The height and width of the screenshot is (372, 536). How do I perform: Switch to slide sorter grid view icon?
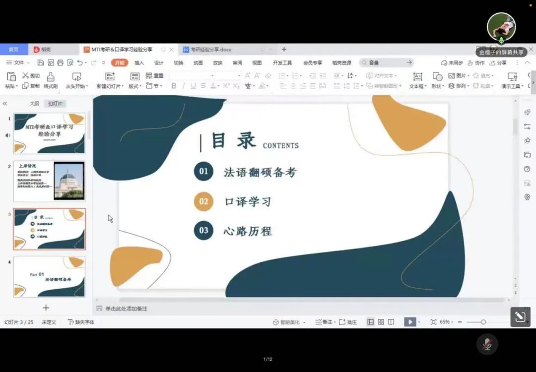click(x=381, y=322)
